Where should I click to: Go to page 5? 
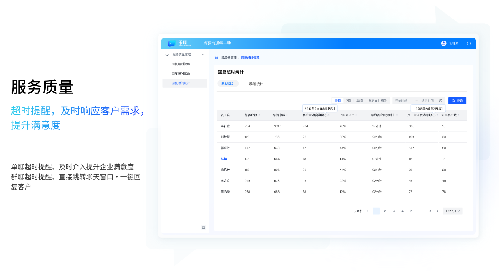pos(411,211)
